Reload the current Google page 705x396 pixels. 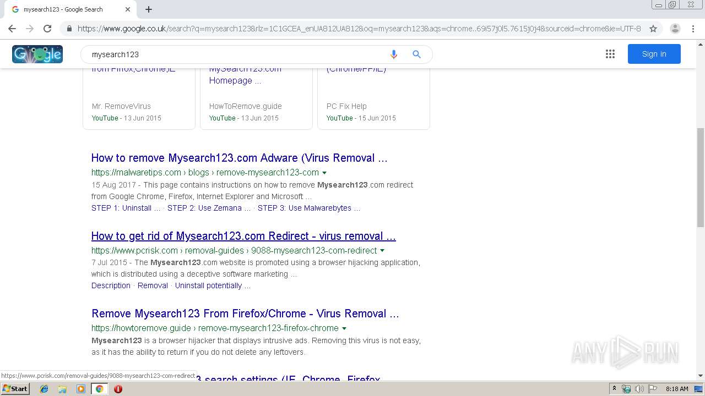pos(47,29)
